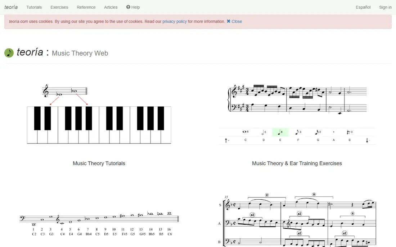Click note letter C in exercise bar
The image size is (396, 247).
246,140
